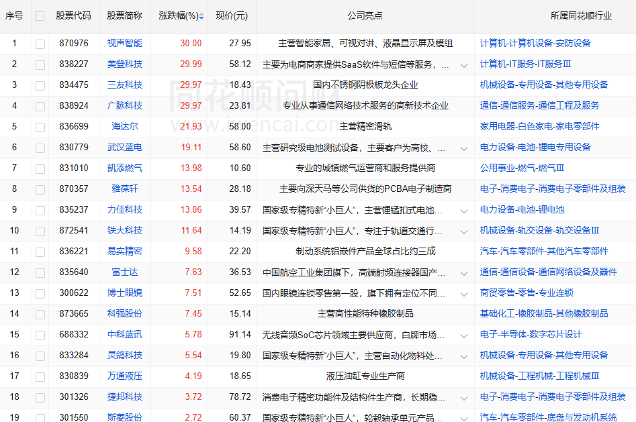Check the 海达尔 row checkbox
Screen dimensions: 636x422
click(x=40, y=127)
